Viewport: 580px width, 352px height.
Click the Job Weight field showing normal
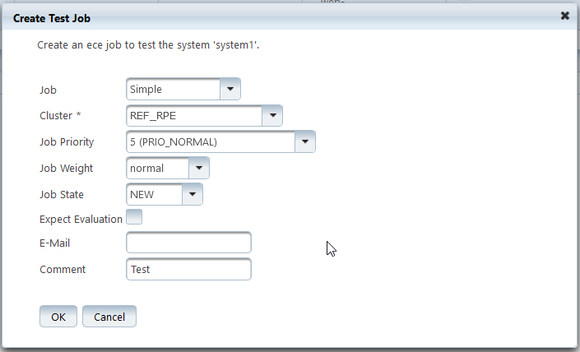(158, 168)
